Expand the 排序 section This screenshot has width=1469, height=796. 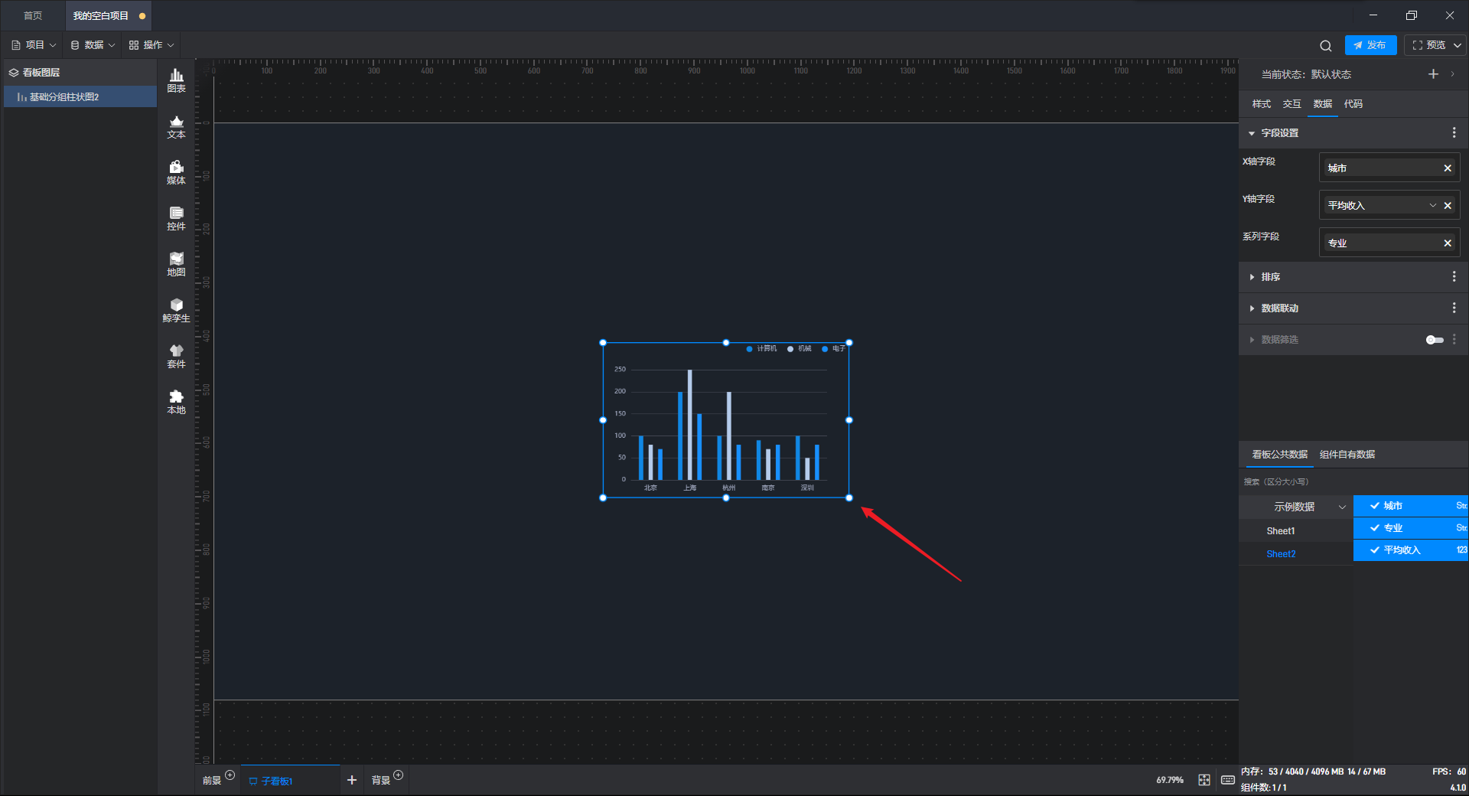1252,277
